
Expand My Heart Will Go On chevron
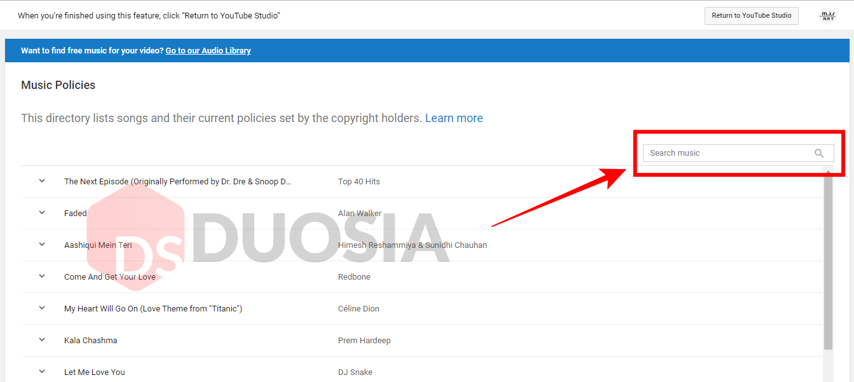(x=42, y=308)
